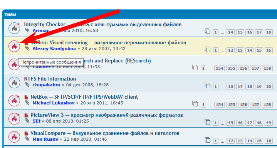The width and height of the screenshot is (277, 148).
Task: Open the Integrity Checker topic
Action: pos(102,24)
